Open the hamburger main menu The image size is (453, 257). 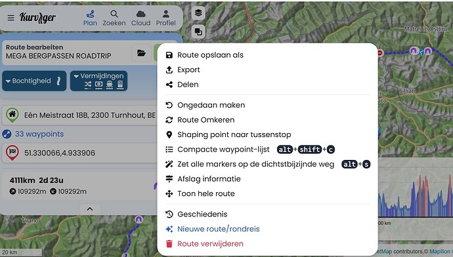coord(11,18)
